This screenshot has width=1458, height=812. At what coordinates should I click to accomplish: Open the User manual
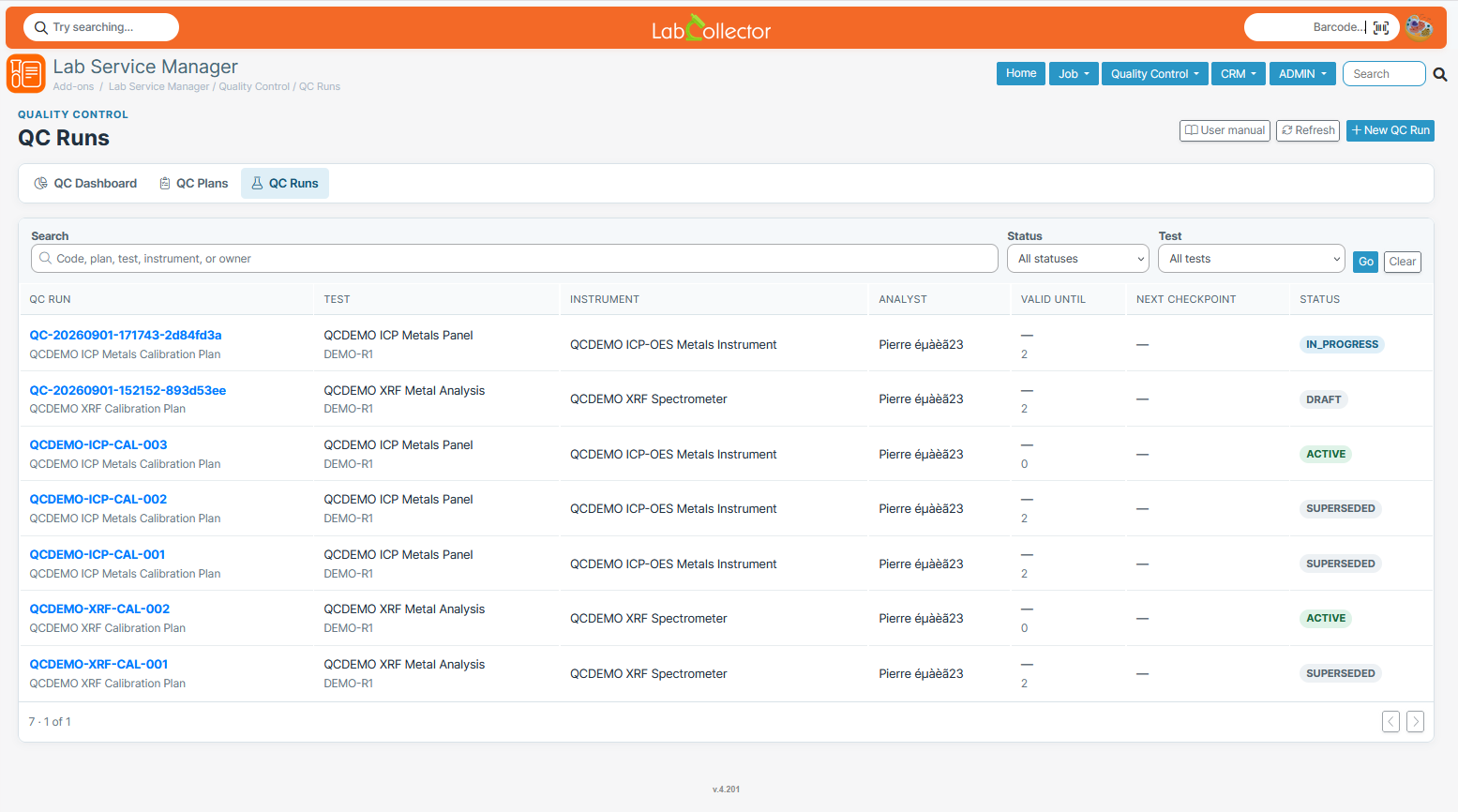pos(1225,130)
